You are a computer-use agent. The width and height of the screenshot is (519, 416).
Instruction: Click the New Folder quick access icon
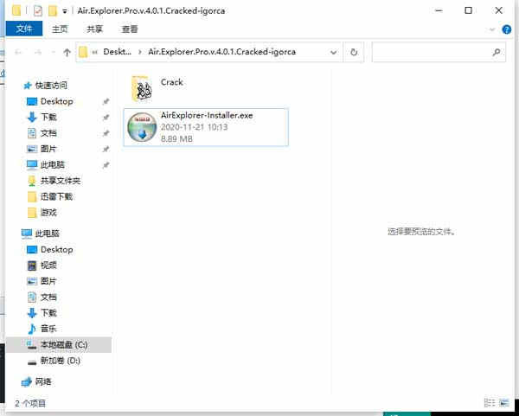(x=52, y=11)
